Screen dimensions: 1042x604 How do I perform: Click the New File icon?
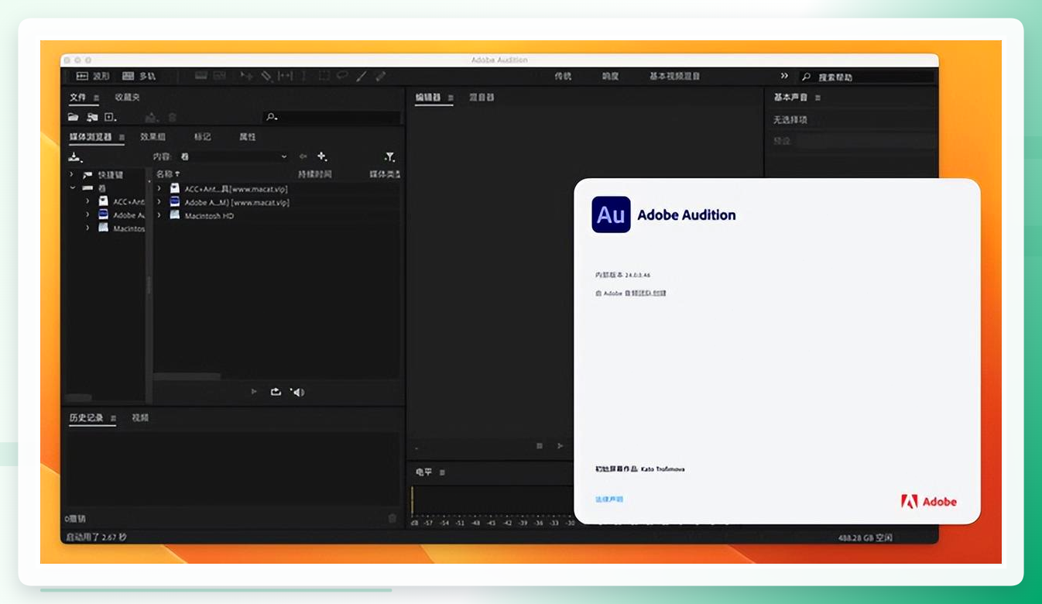111,117
